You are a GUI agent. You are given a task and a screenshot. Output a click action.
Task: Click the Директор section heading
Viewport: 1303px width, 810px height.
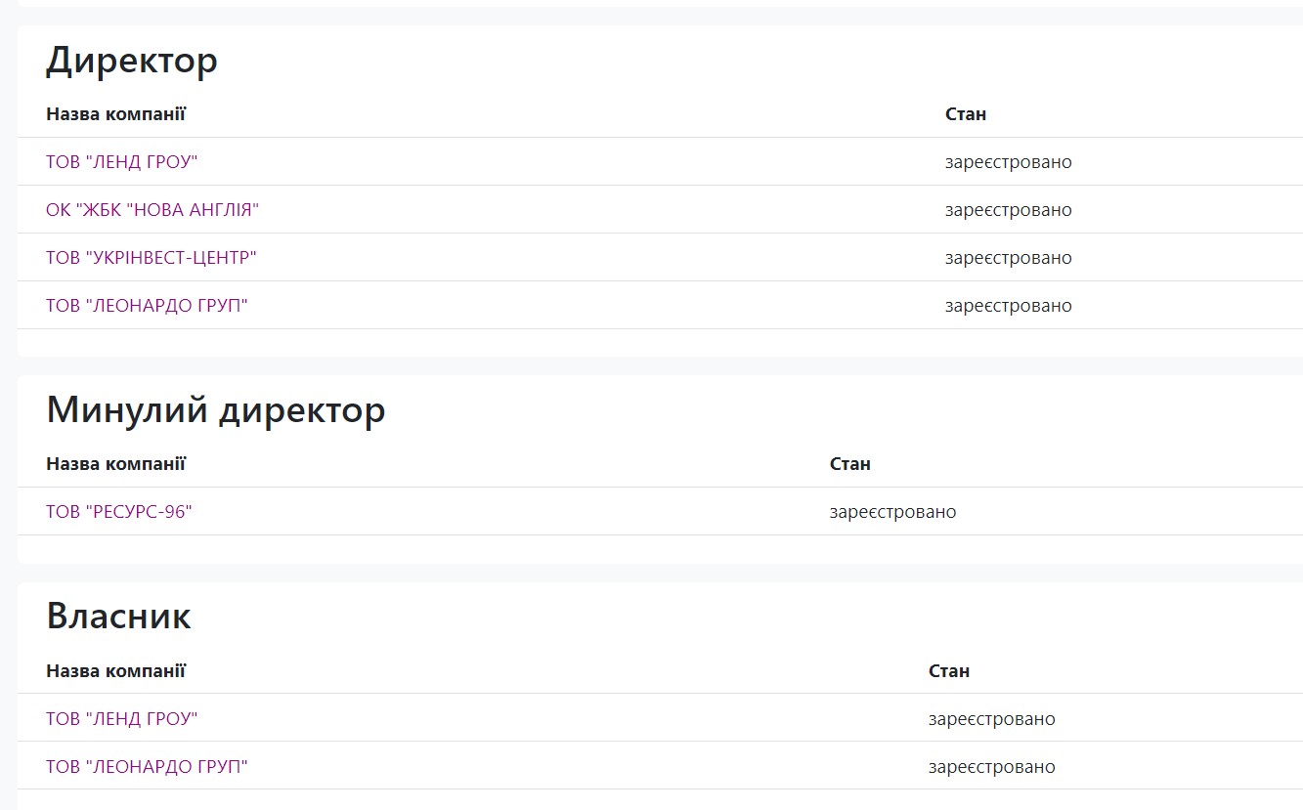pyautogui.click(x=132, y=61)
